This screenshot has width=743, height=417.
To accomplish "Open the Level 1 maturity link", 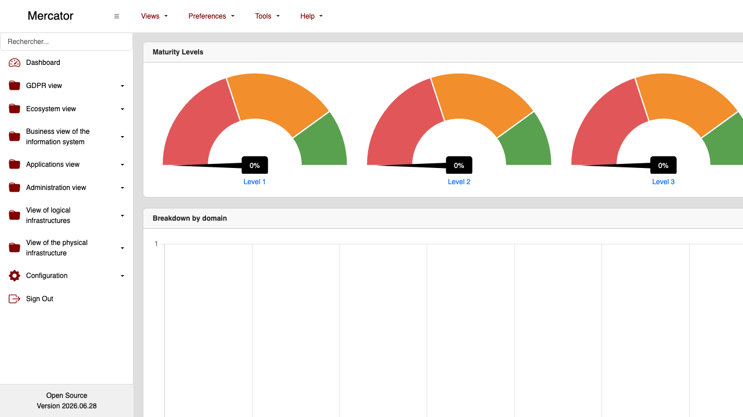I will point(255,182).
